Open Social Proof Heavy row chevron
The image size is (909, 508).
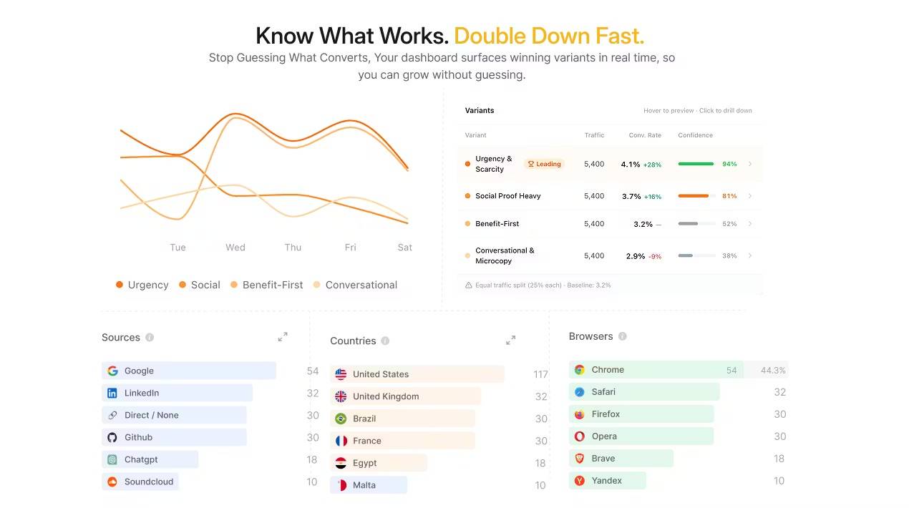coord(750,196)
